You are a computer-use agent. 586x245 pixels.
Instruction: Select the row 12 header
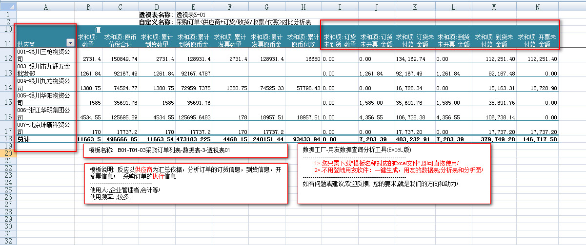coord(7,58)
